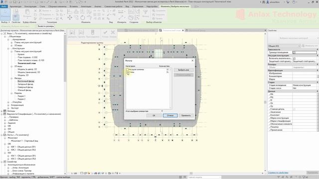
Task: Click the Отмена red cross icon in edit toolbar
Action: click(113, 32)
